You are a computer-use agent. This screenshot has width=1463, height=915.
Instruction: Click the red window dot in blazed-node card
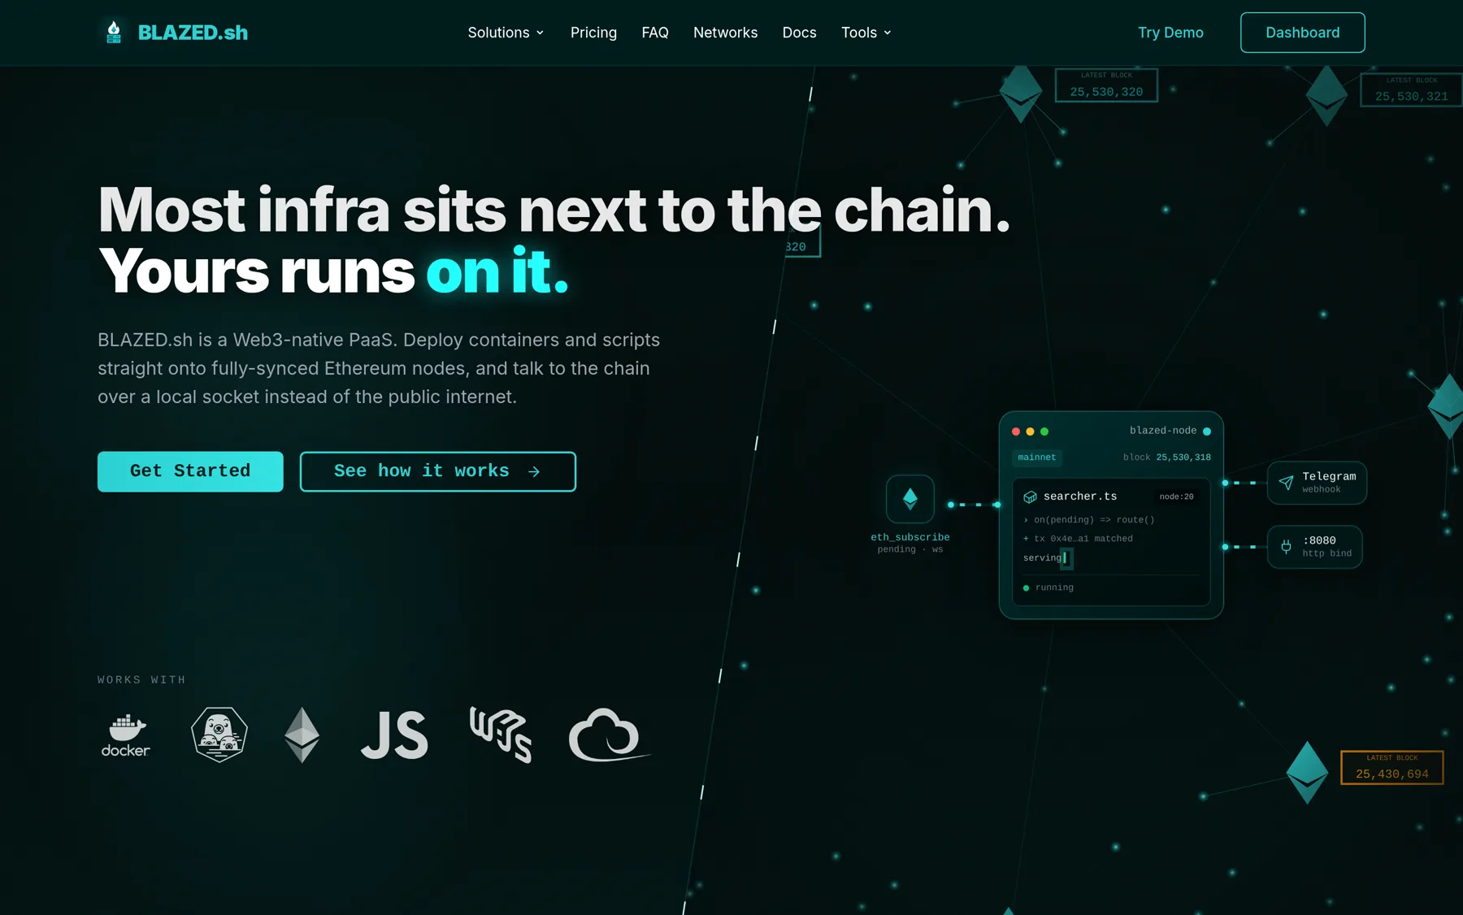[1016, 431]
